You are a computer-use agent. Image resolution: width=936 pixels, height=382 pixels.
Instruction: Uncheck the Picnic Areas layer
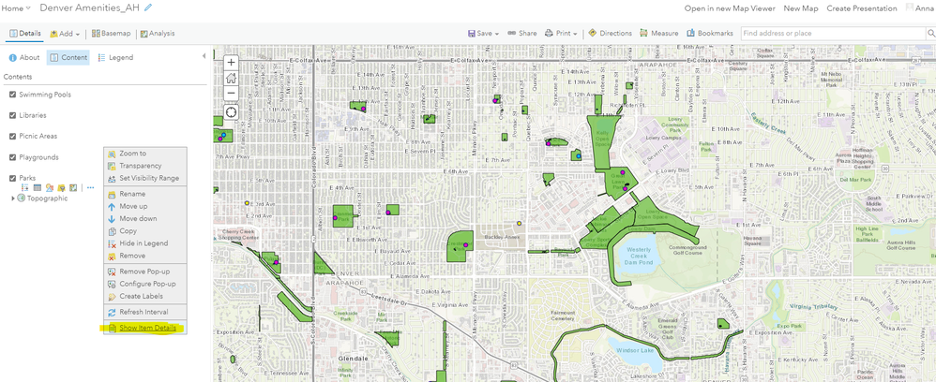pyautogui.click(x=12, y=136)
